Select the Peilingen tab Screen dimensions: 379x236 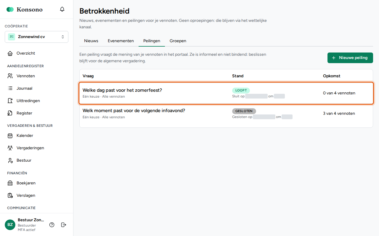coord(152,41)
